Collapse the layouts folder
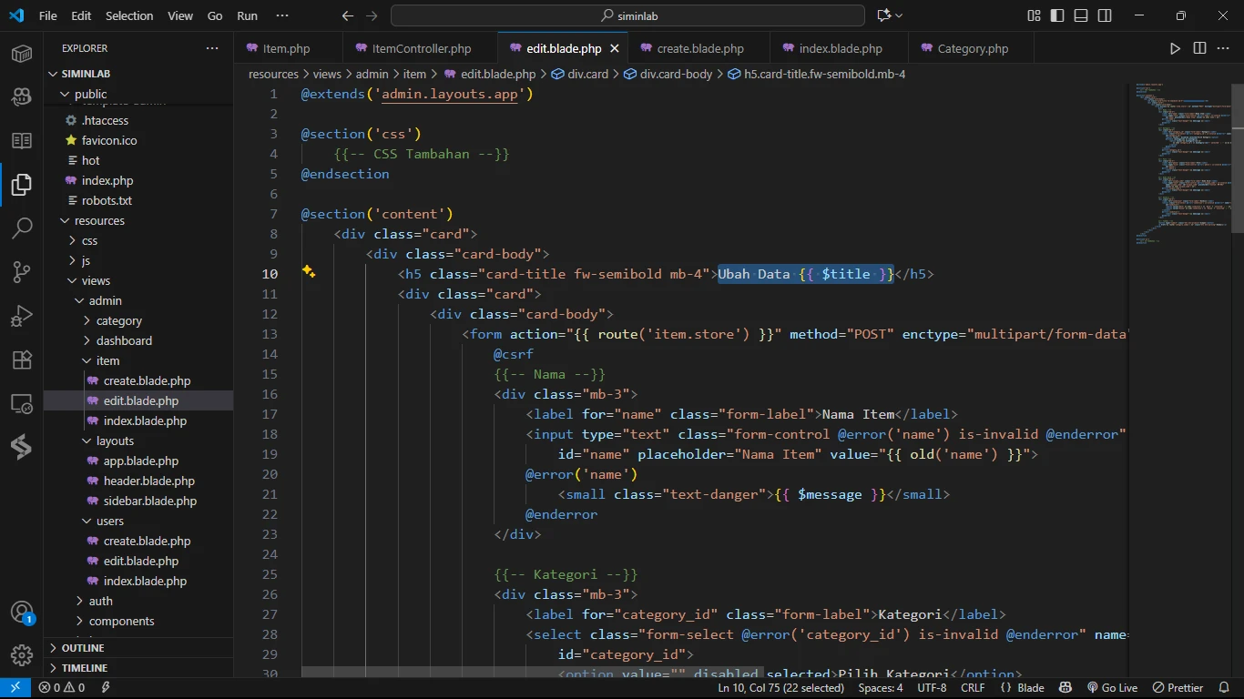1244x699 pixels. [x=115, y=441]
